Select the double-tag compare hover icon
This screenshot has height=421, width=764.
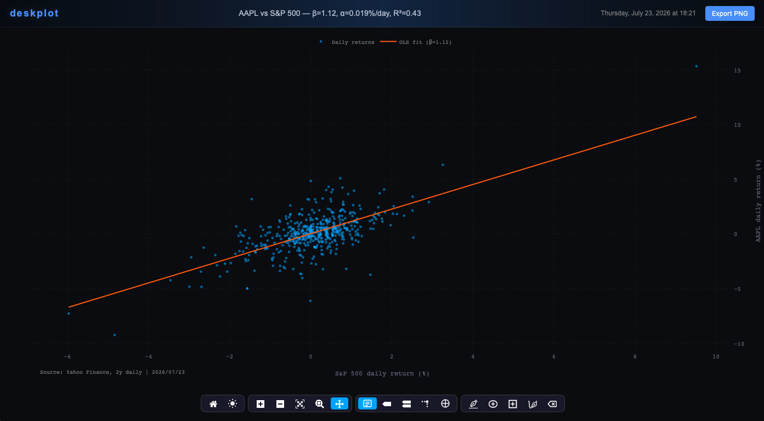[406, 404]
